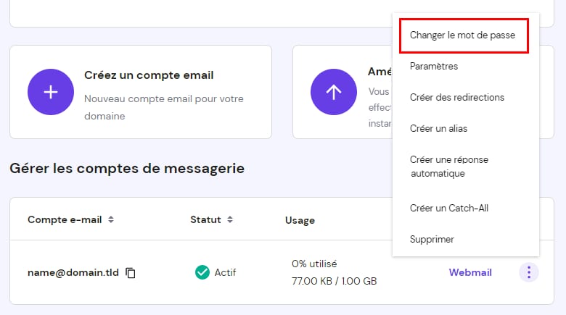Screen dimensions: 566x315
Task: Click the name@domain.tld email address
Action: click(73, 273)
